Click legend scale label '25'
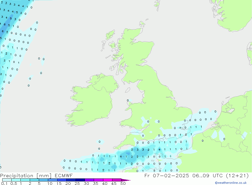This screenshot has width=252, height=185. tap(77, 183)
